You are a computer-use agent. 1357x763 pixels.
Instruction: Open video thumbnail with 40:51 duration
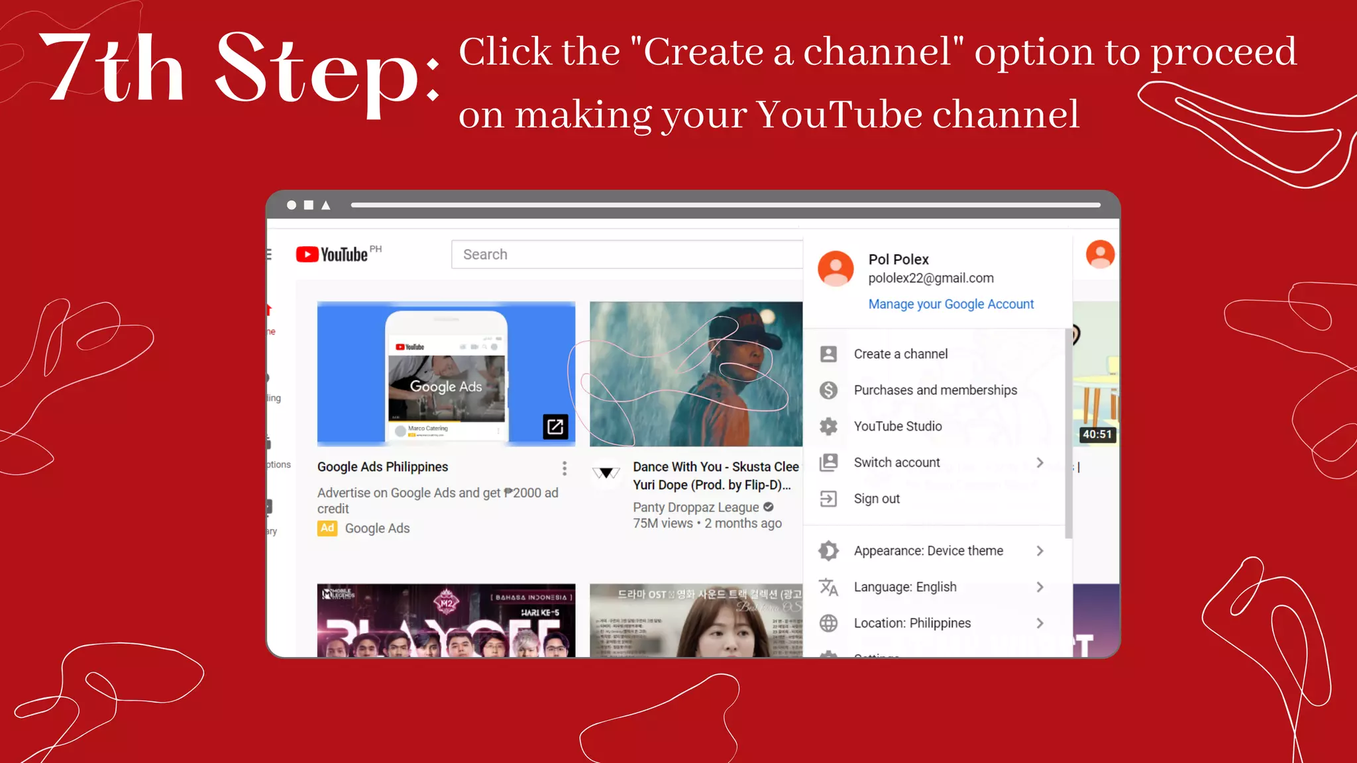point(1096,374)
